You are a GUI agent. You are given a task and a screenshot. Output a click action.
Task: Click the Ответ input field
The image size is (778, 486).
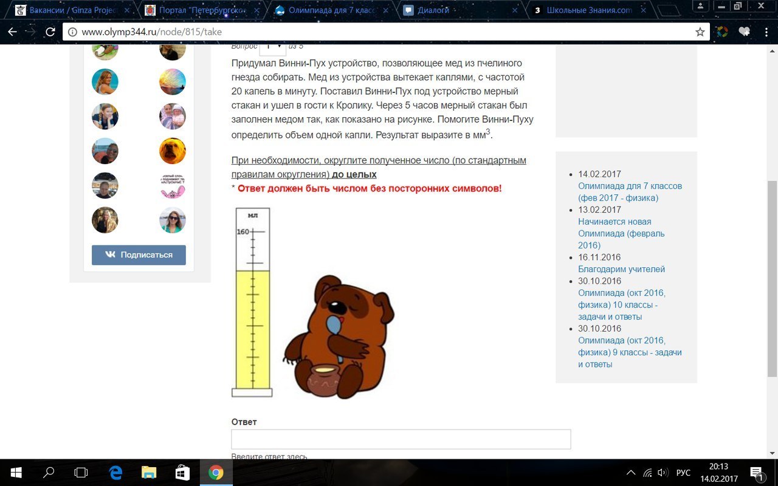coord(401,439)
